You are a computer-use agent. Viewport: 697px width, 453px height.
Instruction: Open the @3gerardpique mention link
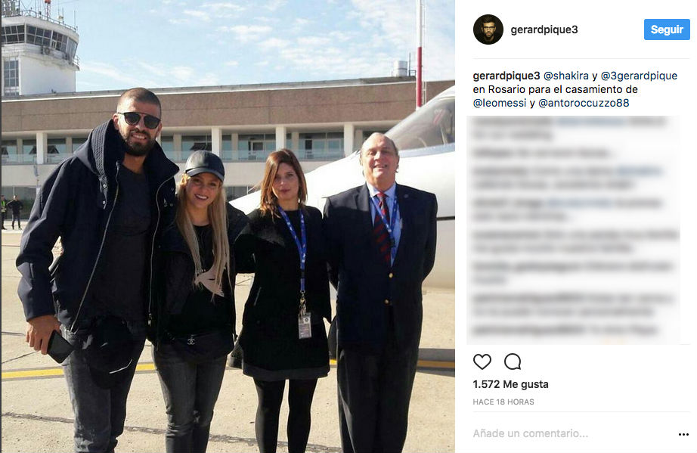[639, 76]
